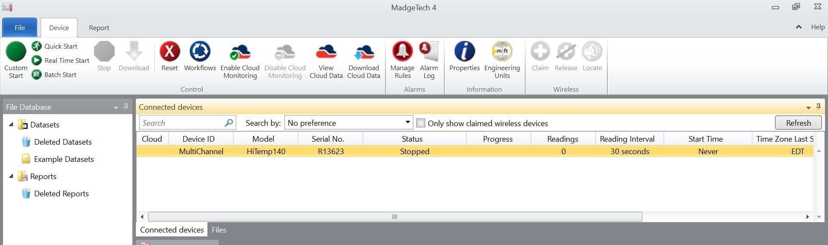Click the search magnifier icon

(229, 123)
